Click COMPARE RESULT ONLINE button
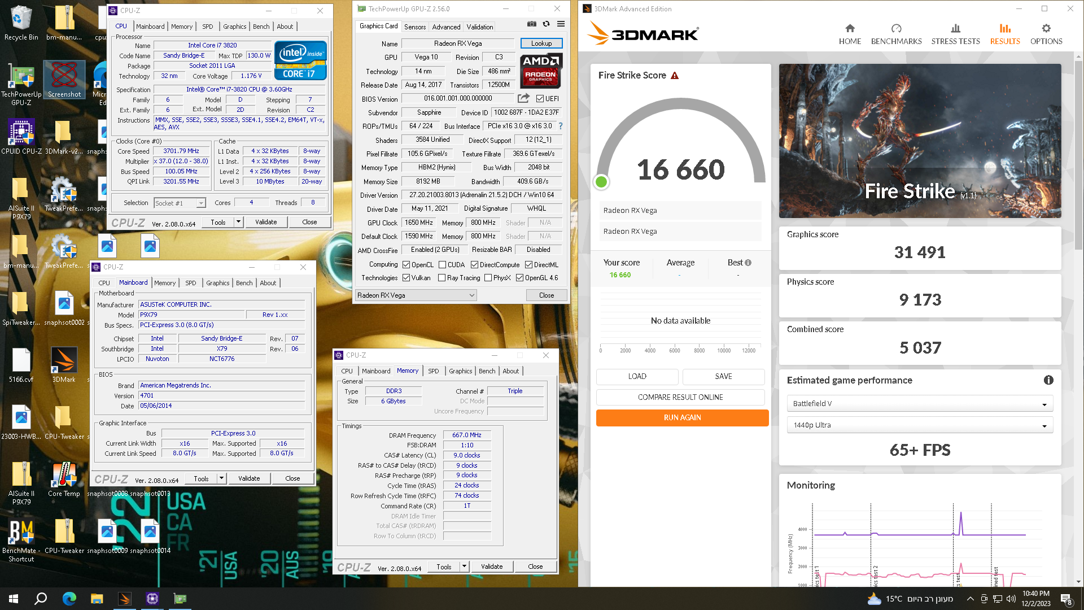The image size is (1084, 610). [680, 397]
